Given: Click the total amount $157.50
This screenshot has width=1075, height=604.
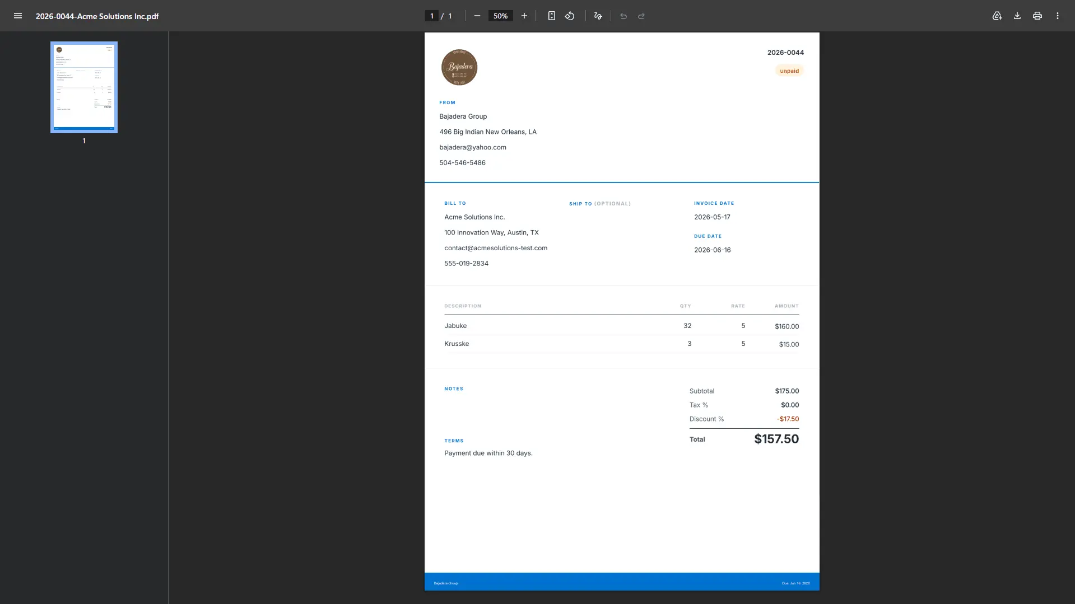Looking at the screenshot, I should coord(776,439).
